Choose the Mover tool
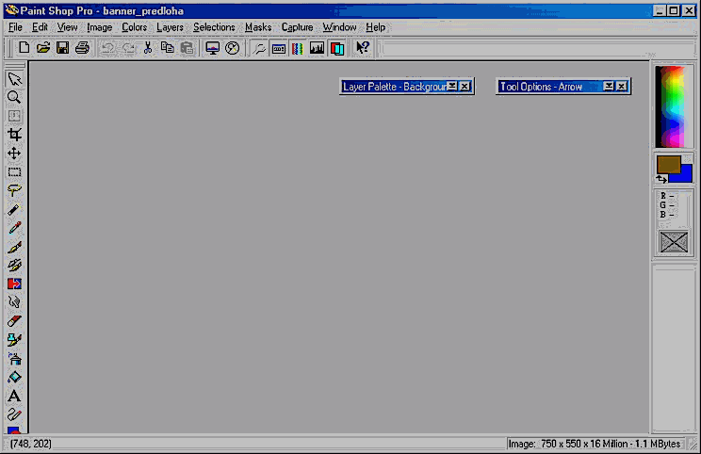Viewport: 701px width, 454px height. [x=14, y=154]
